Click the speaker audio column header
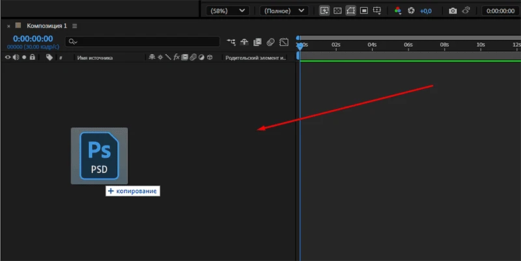 16,57
